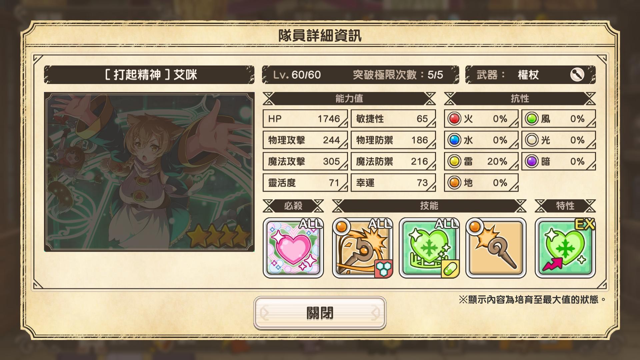Click the yellow thunder resistance orb
Viewport: 640px width, 360px height.
[x=454, y=161]
